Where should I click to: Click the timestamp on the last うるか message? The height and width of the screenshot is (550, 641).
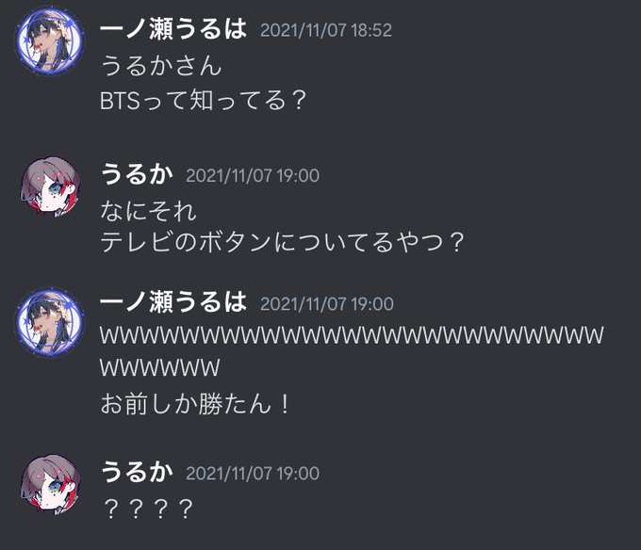tap(253, 474)
